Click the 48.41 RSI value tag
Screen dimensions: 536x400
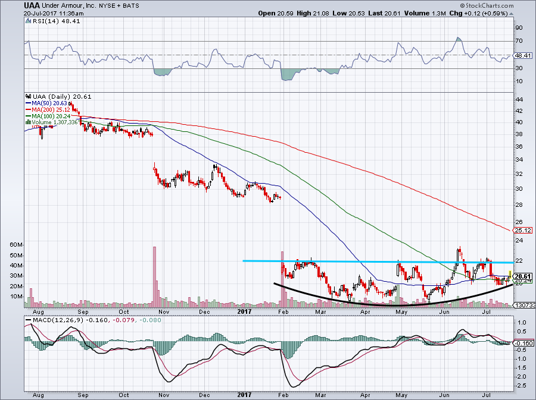[522, 55]
